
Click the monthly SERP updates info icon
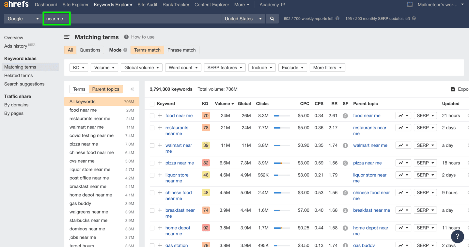pos(414,19)
